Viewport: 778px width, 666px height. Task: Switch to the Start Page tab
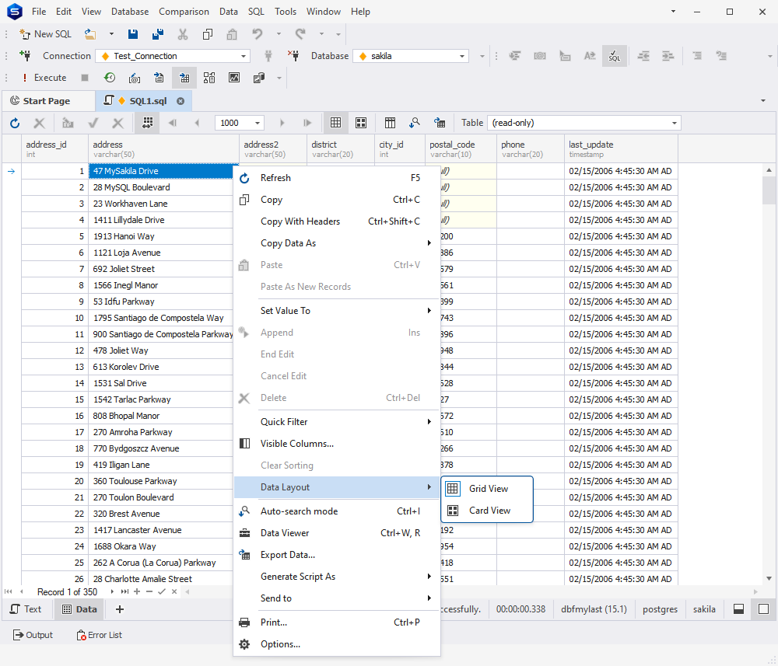(46, 101)
